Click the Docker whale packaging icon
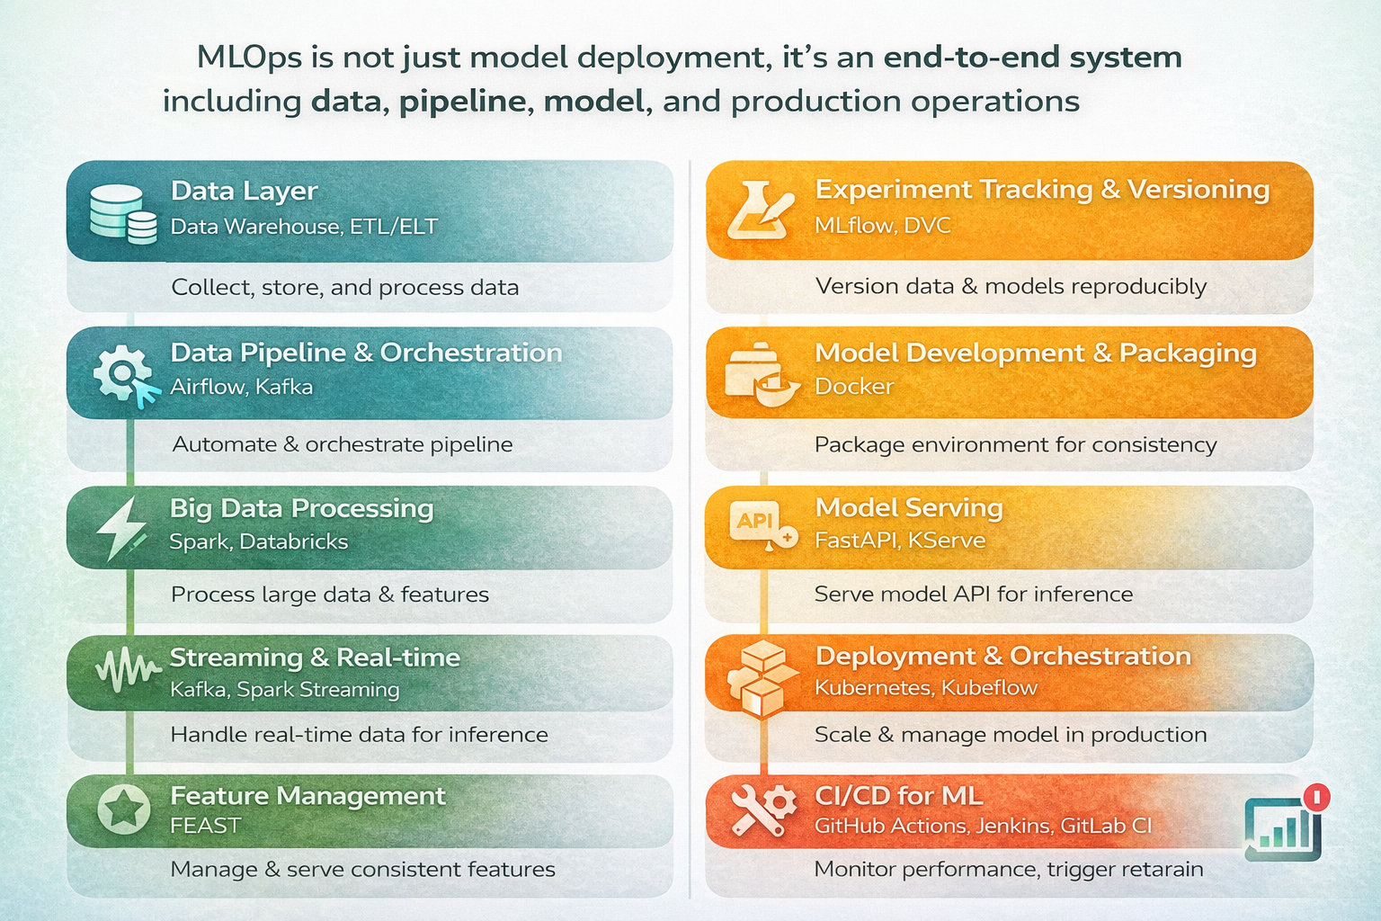The width and height of the screenshot is (1381, 921). [x=761, y=375]
